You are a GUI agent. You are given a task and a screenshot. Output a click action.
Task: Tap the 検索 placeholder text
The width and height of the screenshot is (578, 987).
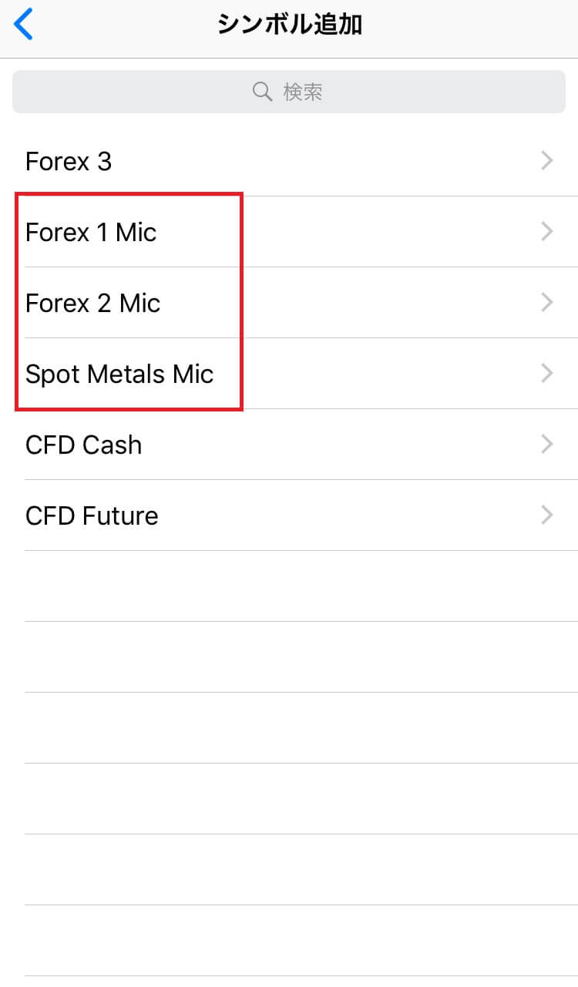point(303,92)
